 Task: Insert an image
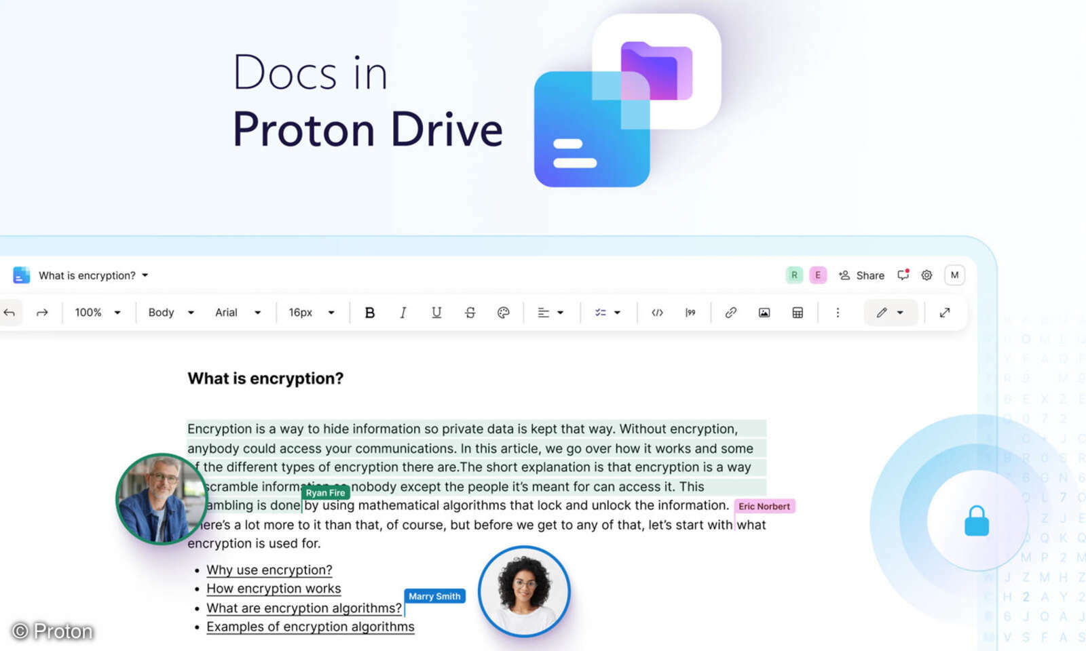click(764, 313)
